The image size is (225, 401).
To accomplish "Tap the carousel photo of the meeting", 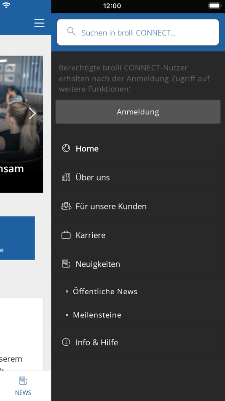I will [x=21, y=124].
